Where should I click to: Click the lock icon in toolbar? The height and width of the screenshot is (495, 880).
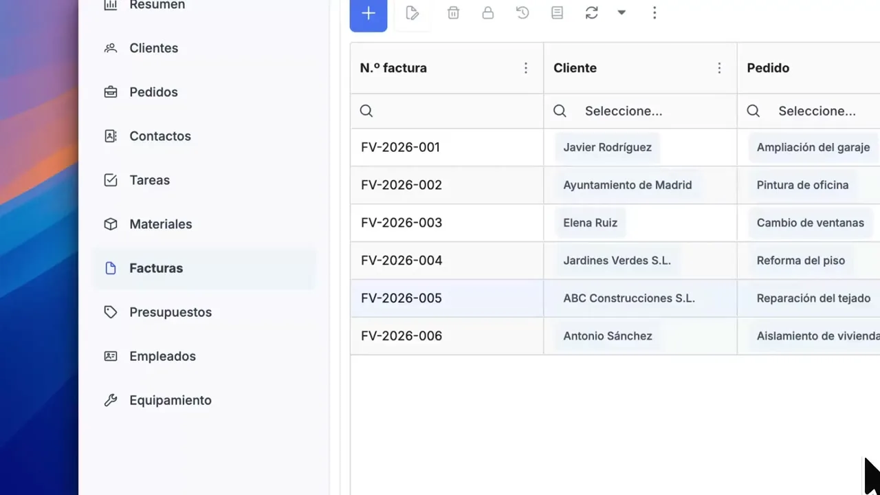[x=488, y=13]
